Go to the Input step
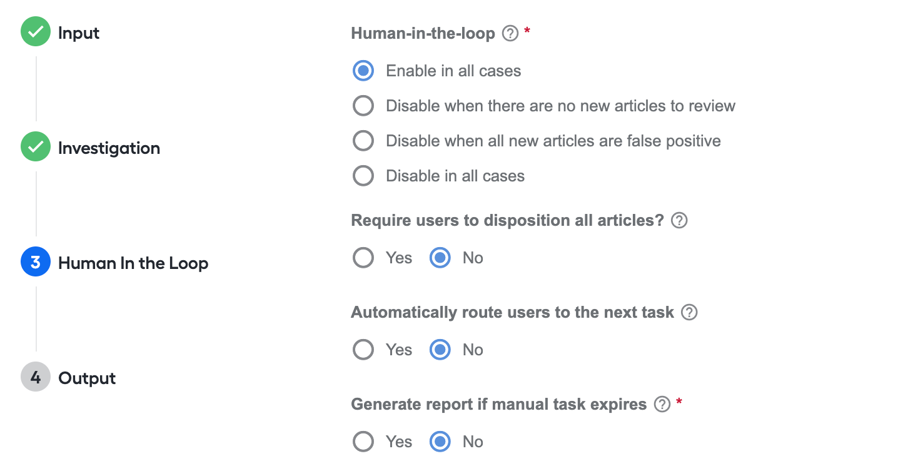This screenshot has width=908, height=471. [x=79, y=33]
